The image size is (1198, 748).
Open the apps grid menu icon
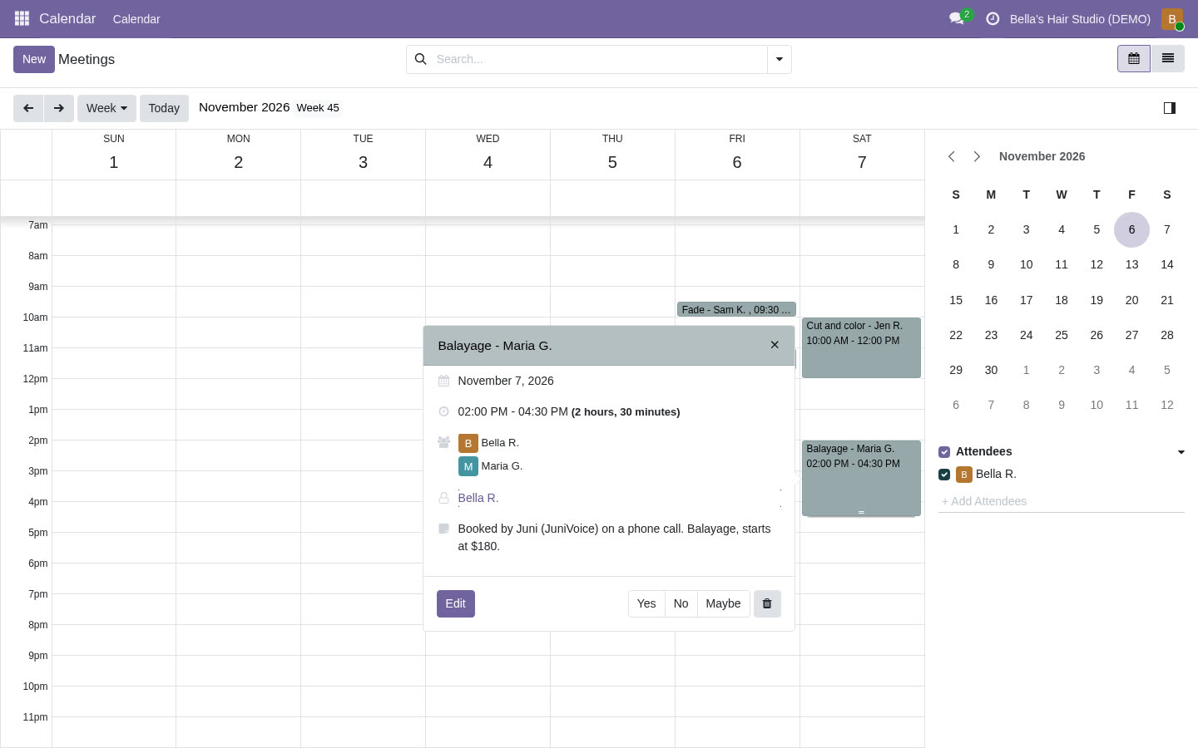(22, 18)
